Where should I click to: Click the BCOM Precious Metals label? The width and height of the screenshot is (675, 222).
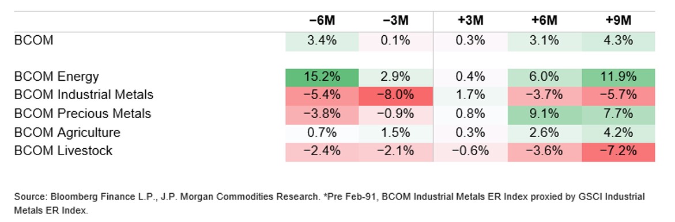tap(82, 113)
